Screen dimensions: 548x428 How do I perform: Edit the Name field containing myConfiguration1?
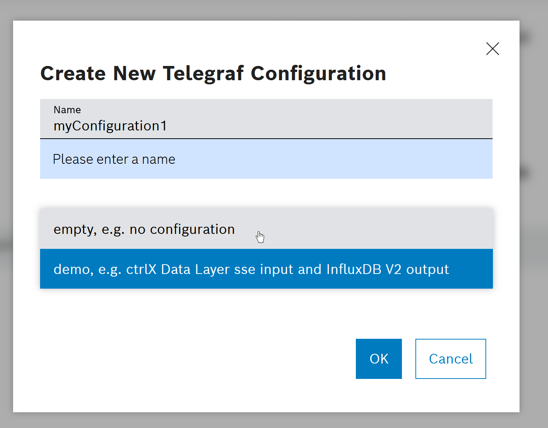point(266,119)
